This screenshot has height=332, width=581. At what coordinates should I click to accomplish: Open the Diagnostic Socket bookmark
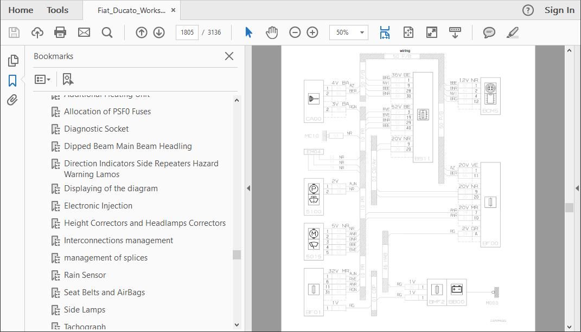click(97, 129)
